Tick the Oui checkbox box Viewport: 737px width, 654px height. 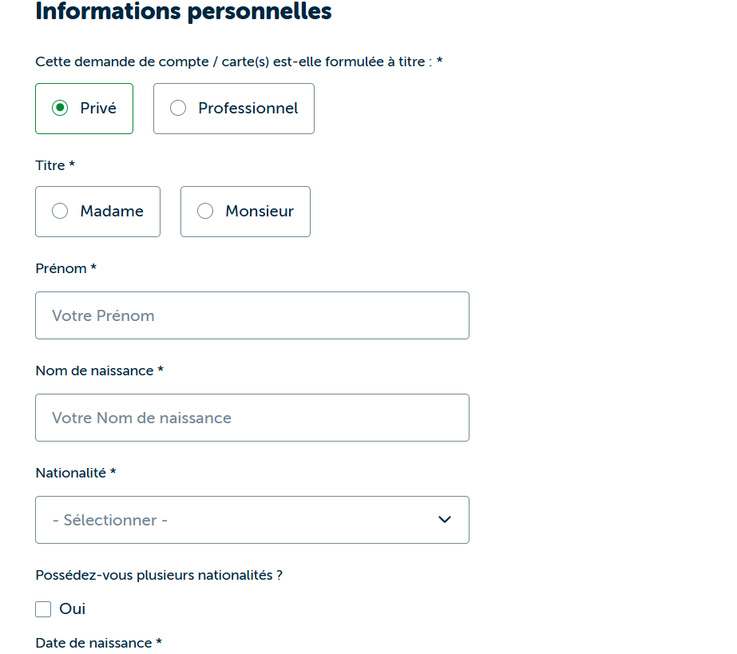pyautogui.click(x=43, y=609)
